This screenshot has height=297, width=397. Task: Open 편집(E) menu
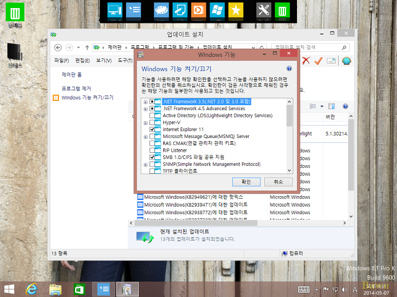click(x=83, y=61)
